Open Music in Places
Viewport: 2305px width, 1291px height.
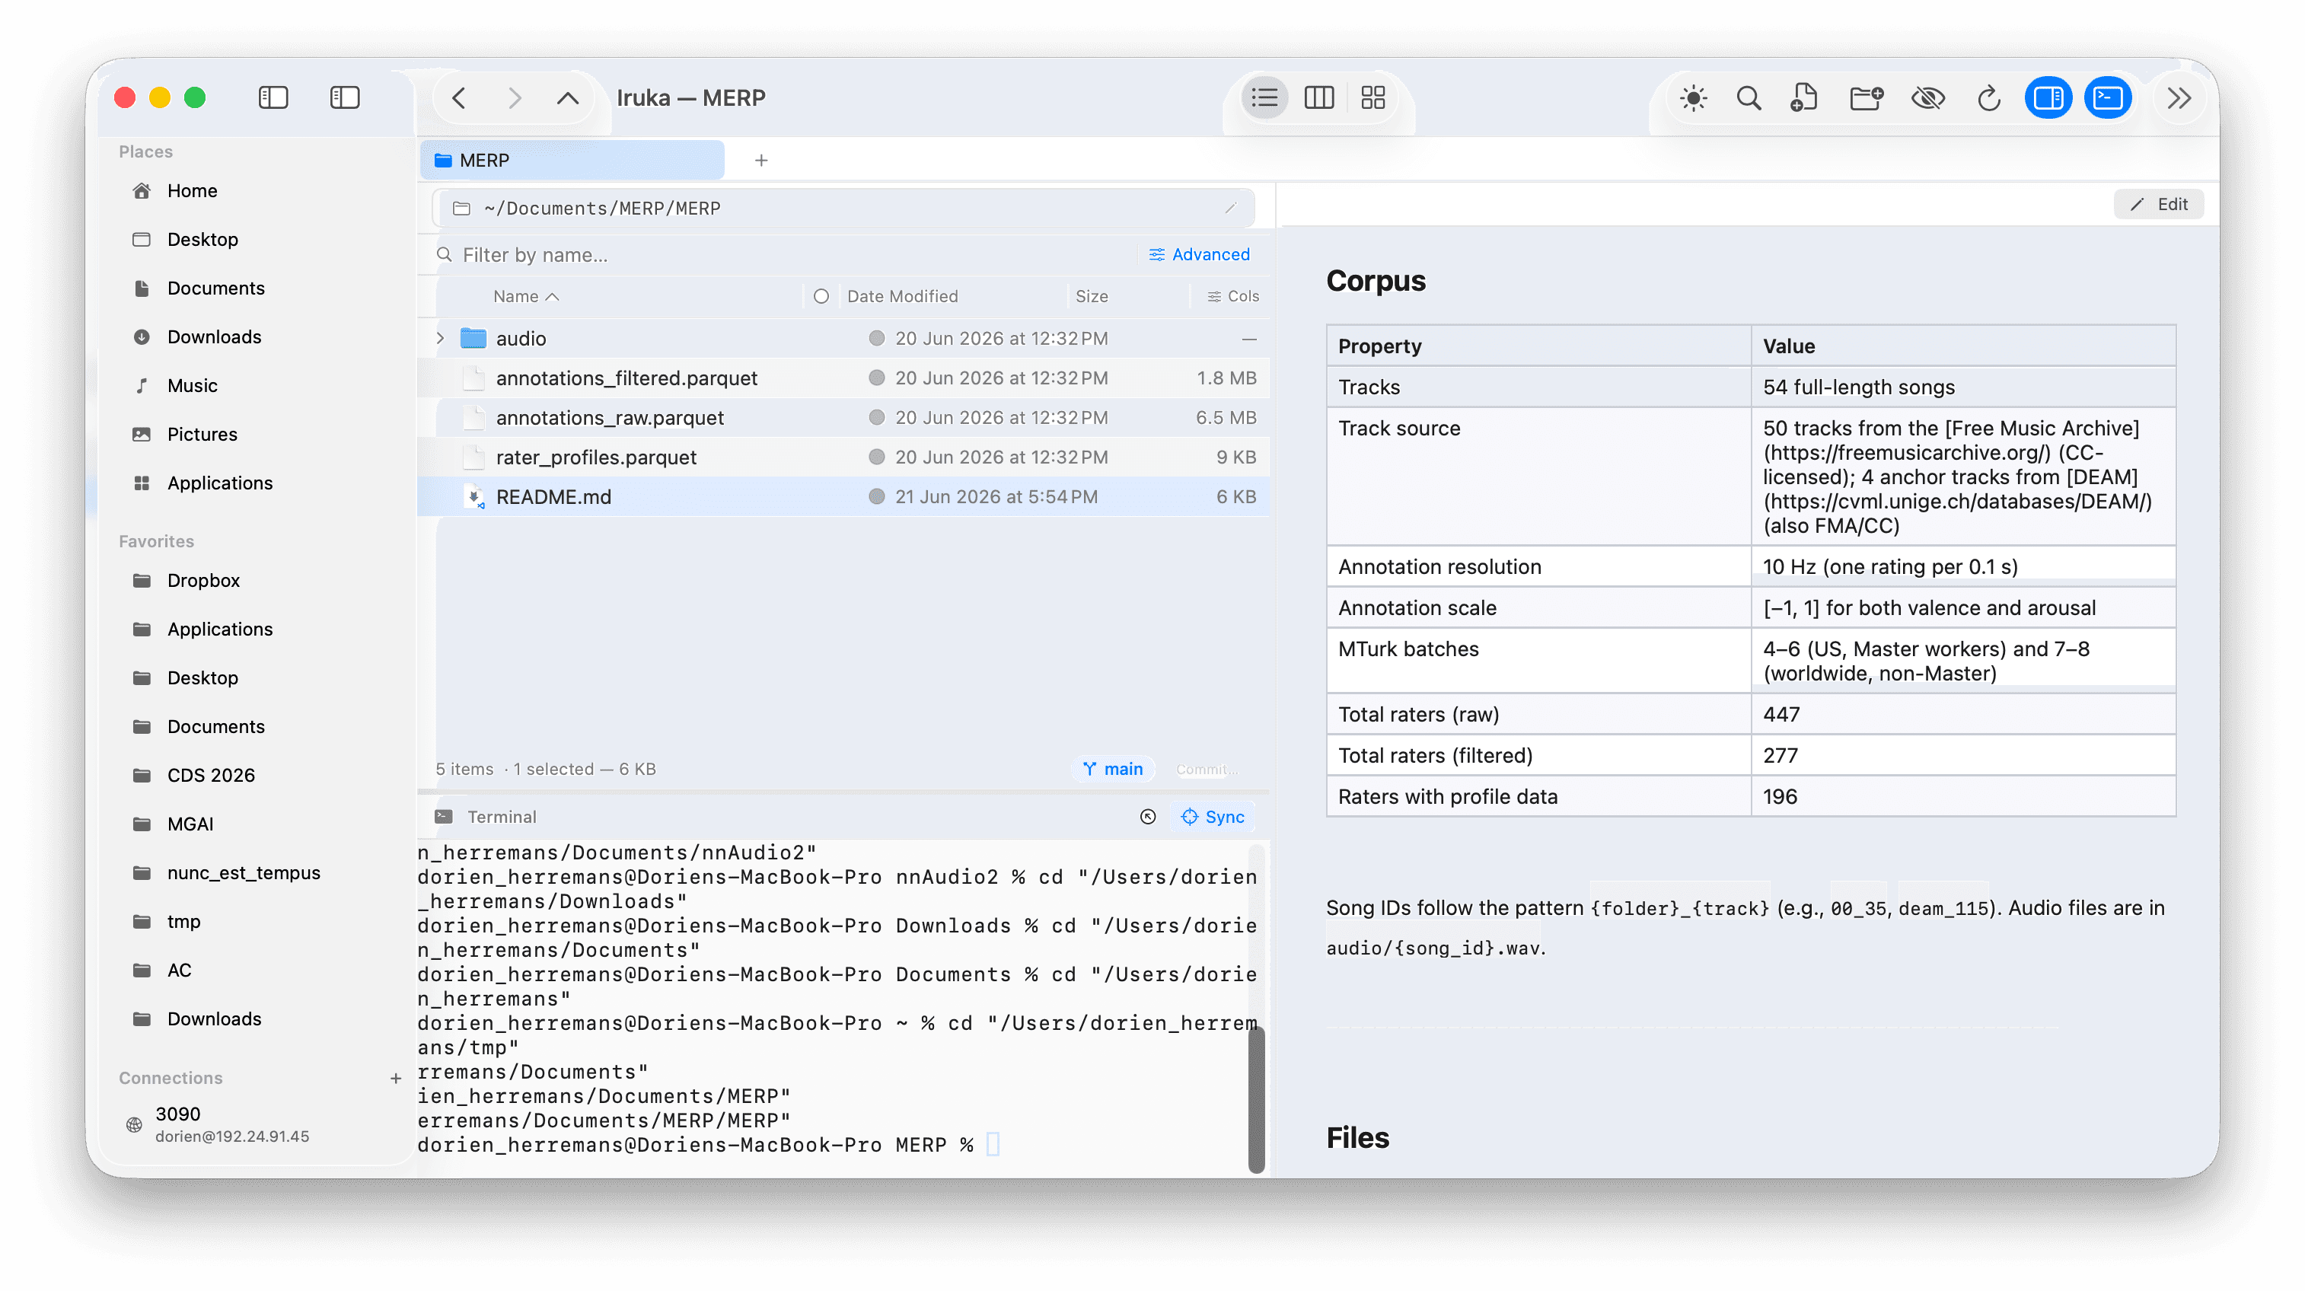[x=193, y=386]
